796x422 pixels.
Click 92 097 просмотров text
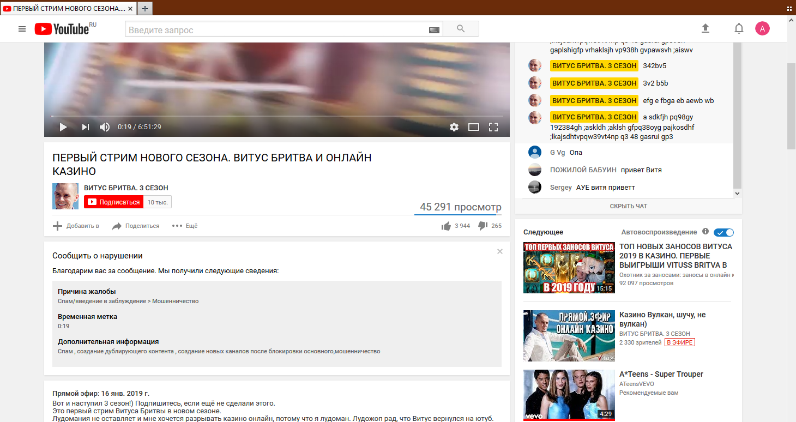(x=646, y=283)
